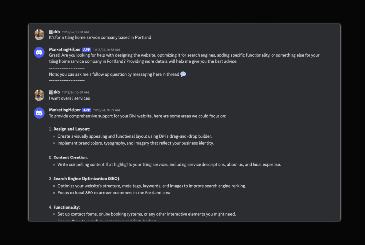Click the 'I want overall services' message text
Image resolution: width=365 pixels, height=245 pixels.
(x=69, y=98)
